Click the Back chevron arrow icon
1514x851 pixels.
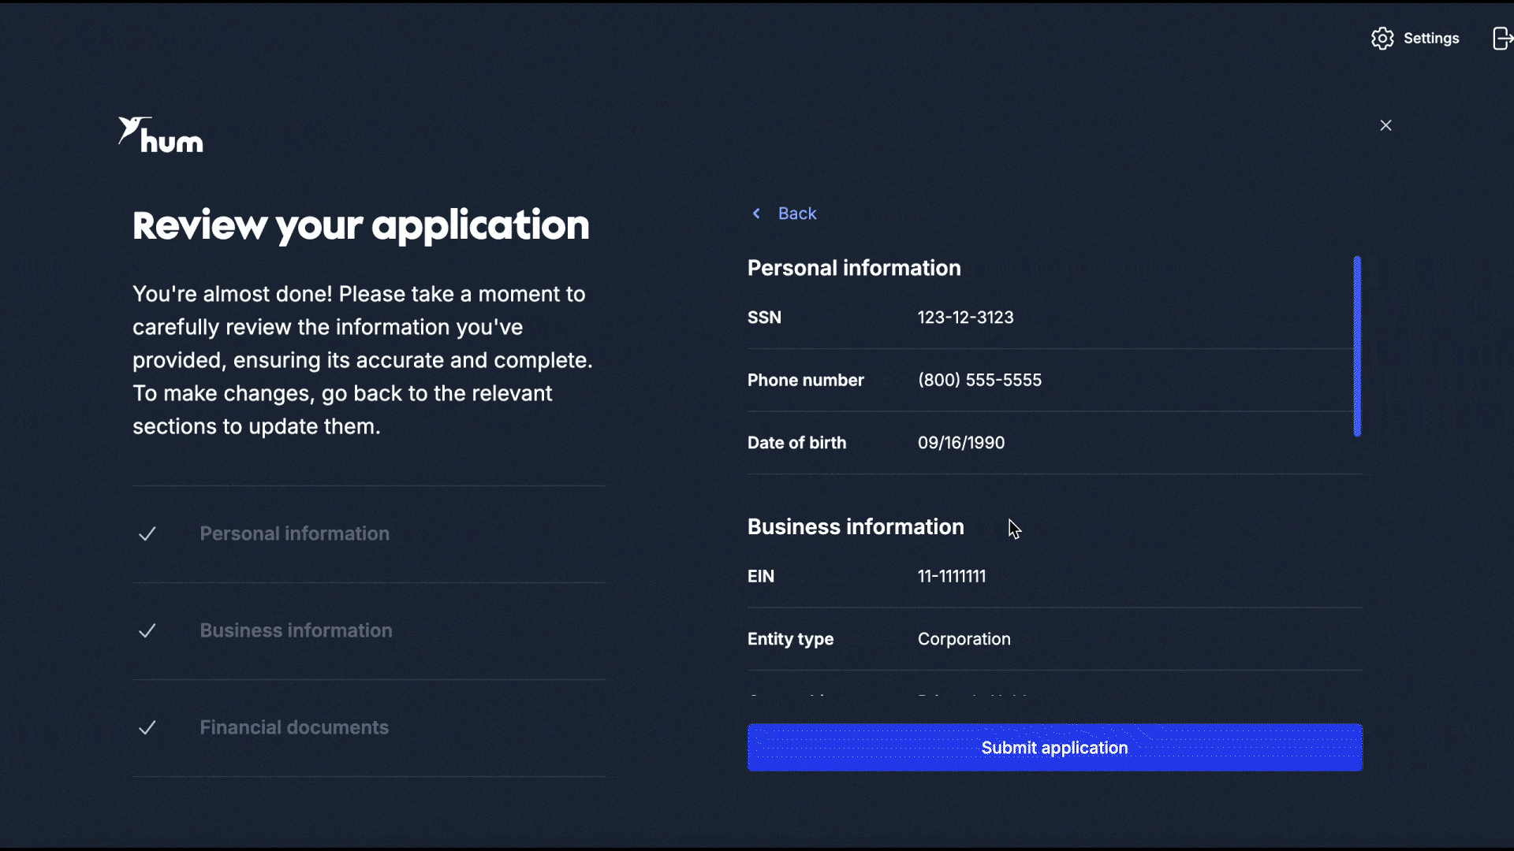tap(756, 214)
